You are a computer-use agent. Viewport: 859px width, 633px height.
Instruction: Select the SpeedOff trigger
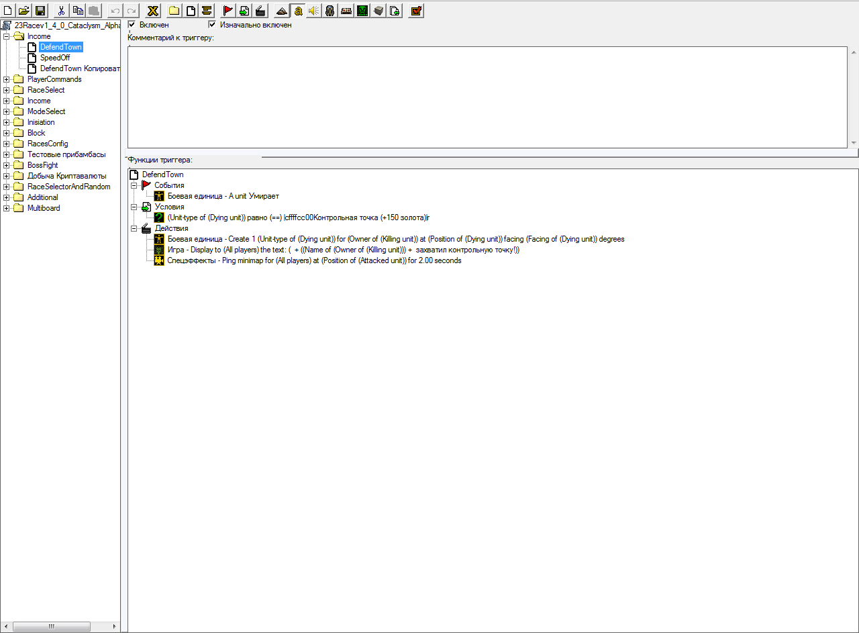coord(55,58)
